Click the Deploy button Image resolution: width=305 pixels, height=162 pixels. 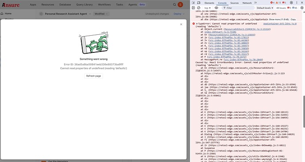click(177, 14)
